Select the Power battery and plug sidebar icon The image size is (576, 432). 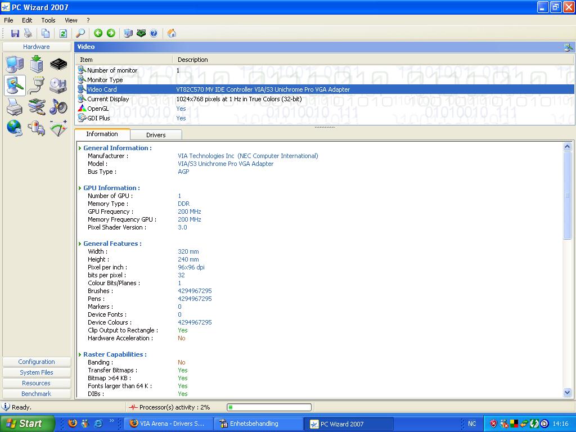37,128
